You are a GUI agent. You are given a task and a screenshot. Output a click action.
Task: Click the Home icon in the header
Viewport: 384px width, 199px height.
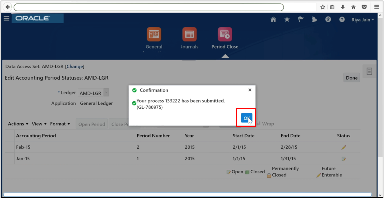point(273,19)
